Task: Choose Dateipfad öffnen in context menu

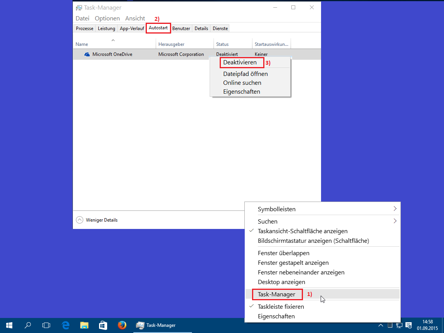Action: click(246, 74)
